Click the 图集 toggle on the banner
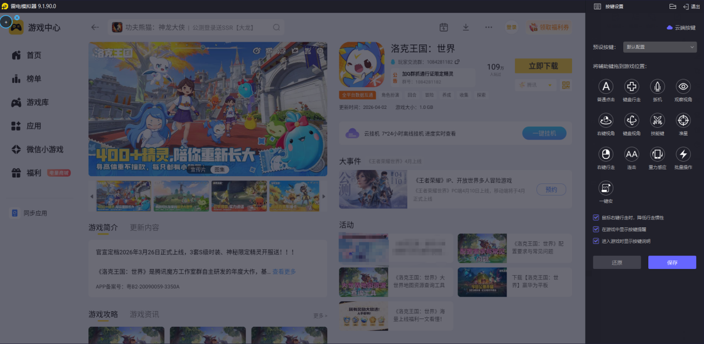The height and width of the screenshot is (344, 704). [220, 169]
